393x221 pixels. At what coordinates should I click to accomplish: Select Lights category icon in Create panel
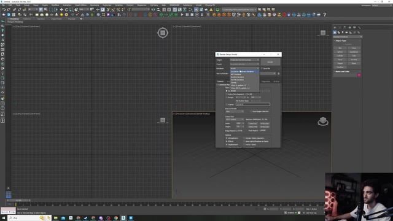point(343,33)
